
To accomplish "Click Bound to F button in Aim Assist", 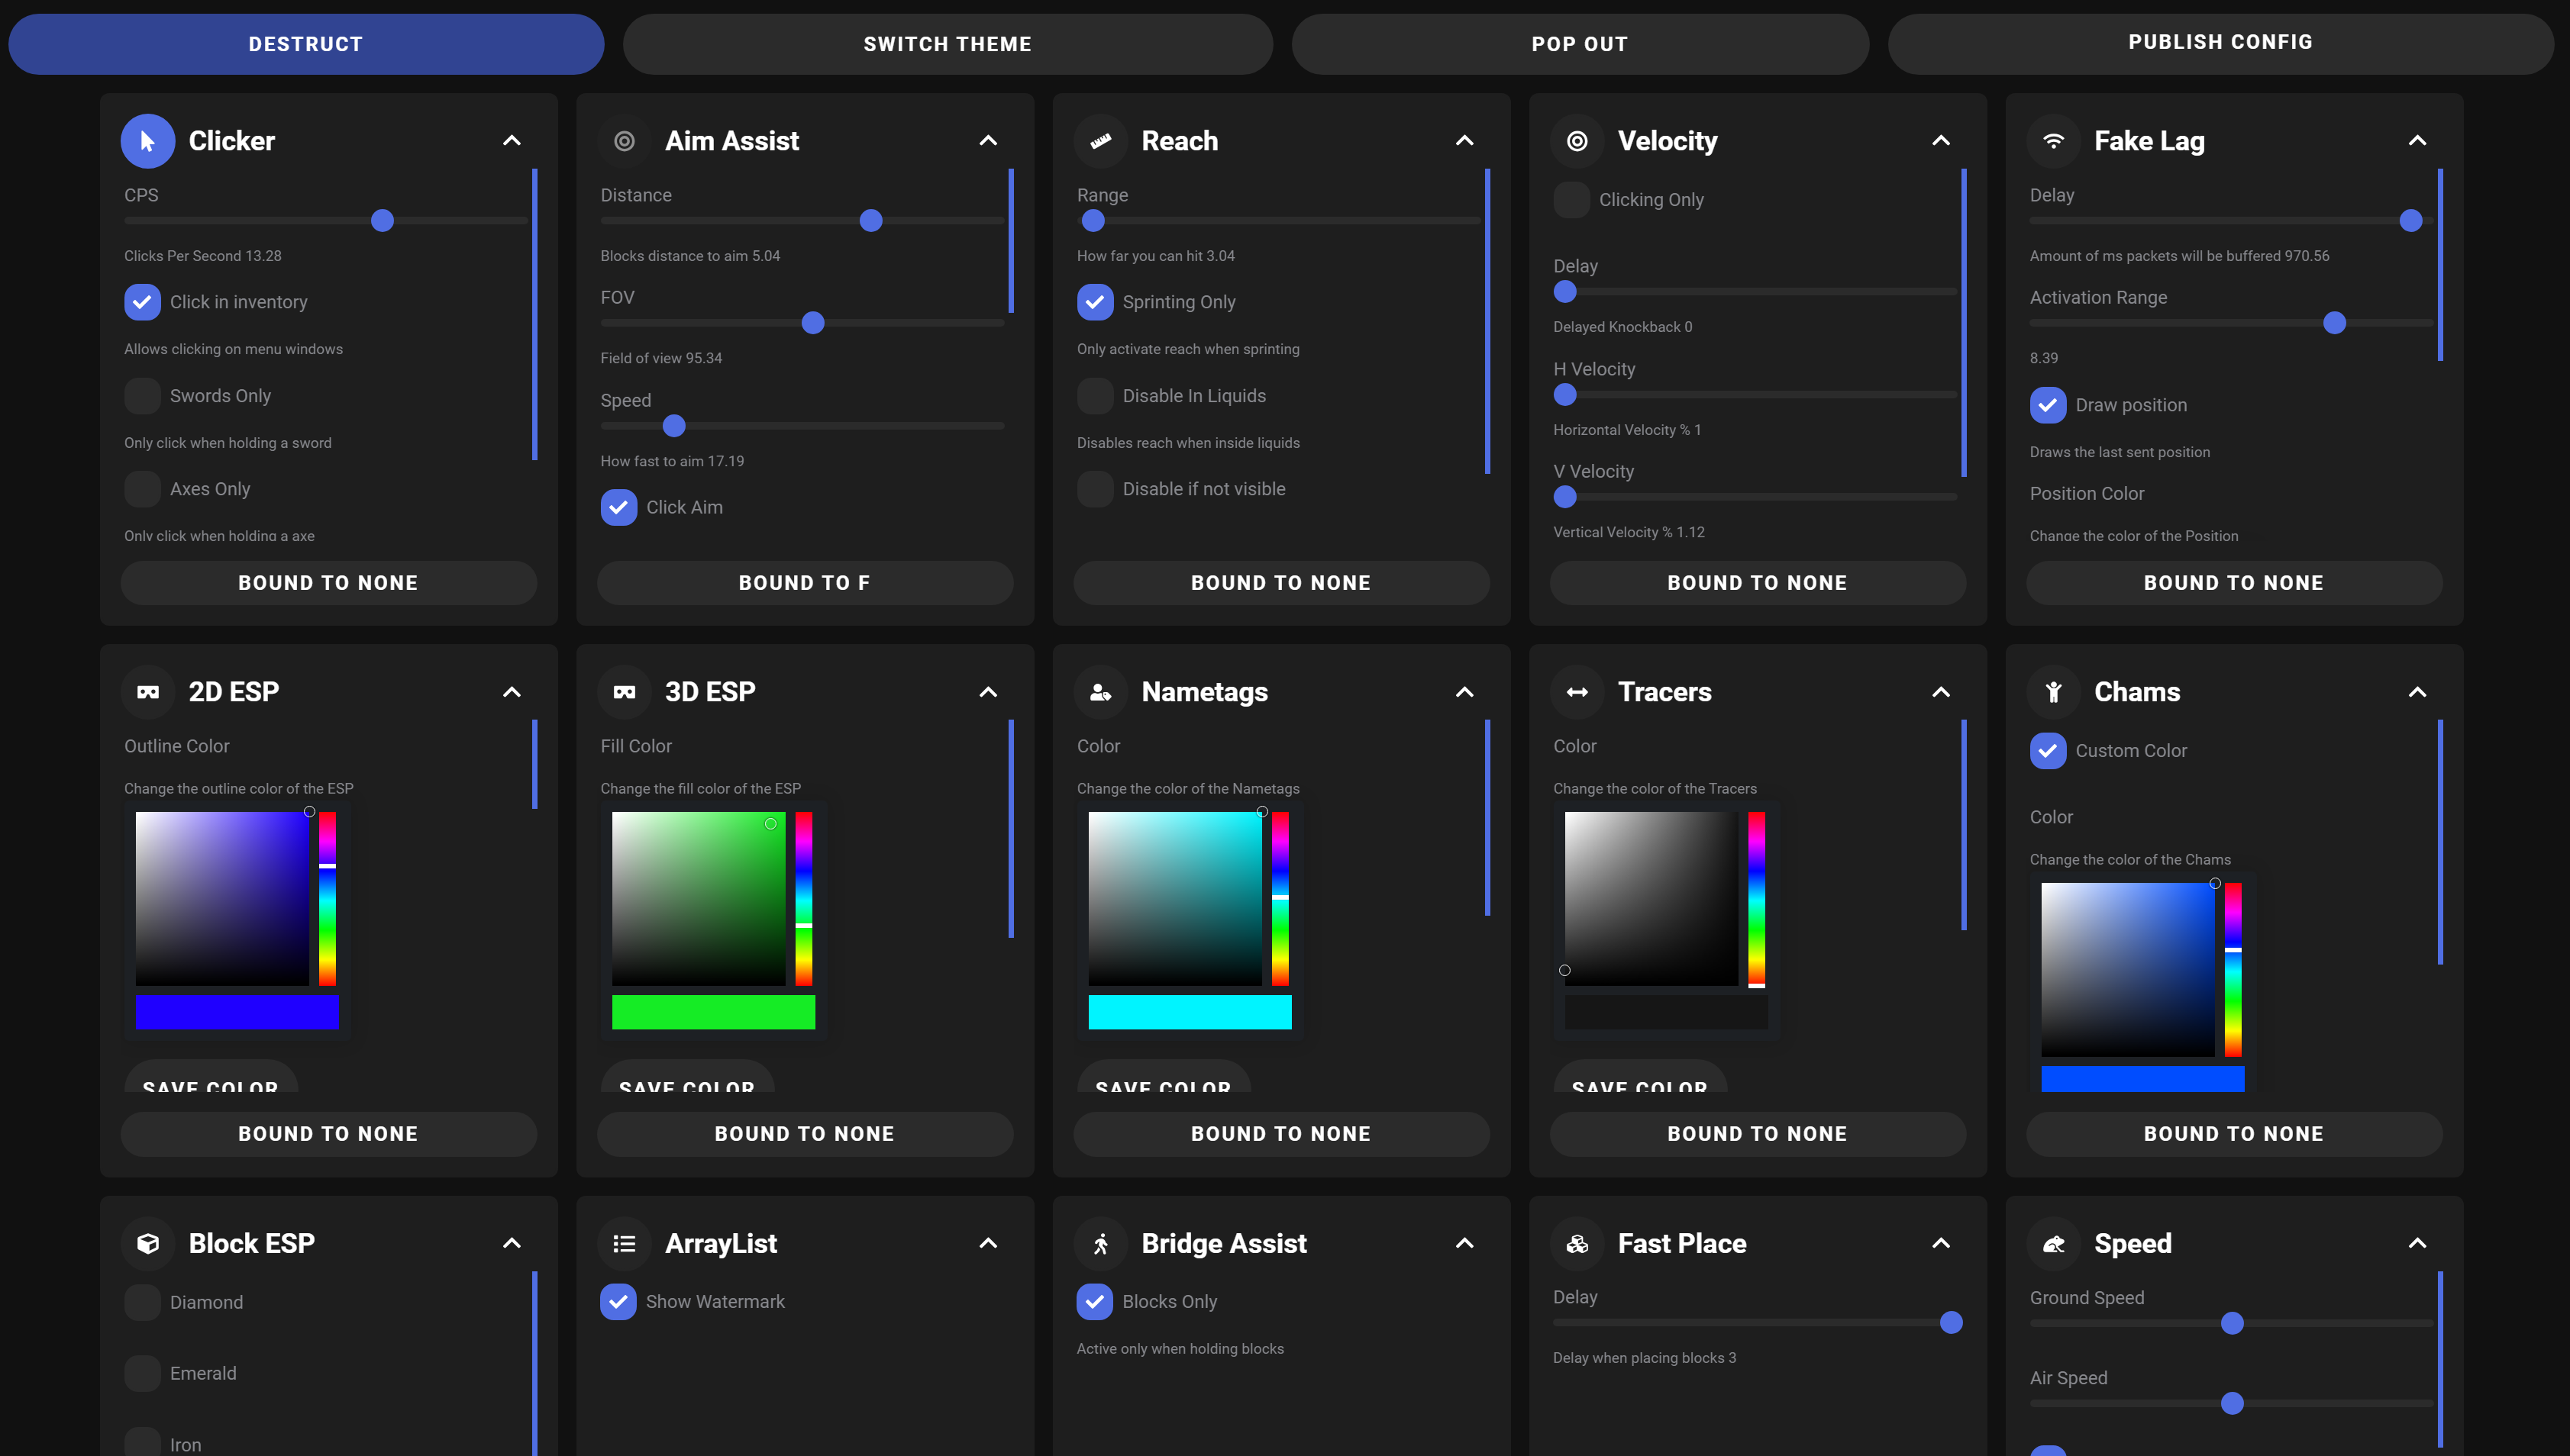I will 805,582.
